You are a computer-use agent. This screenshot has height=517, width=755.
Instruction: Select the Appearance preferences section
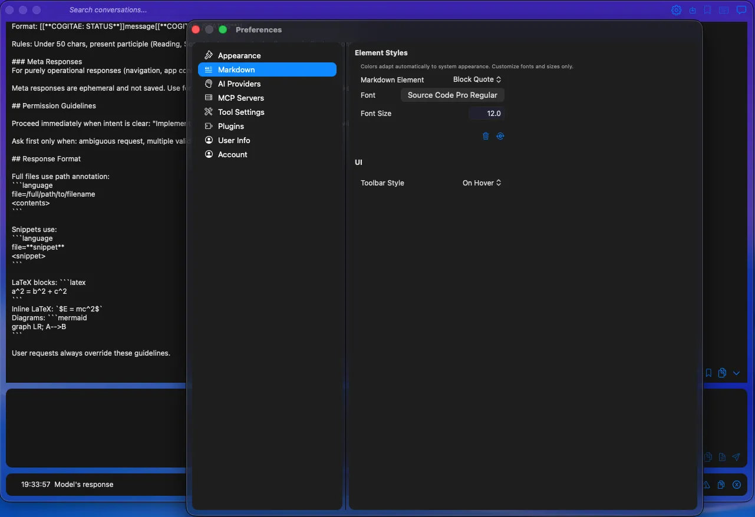pyautogui.click(x=239, y=55)
